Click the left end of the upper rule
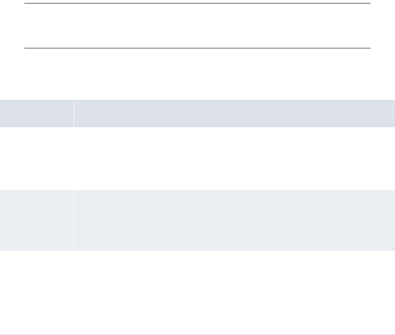Image resolution: width=395 pixels, height=335 pixels. 25,3
